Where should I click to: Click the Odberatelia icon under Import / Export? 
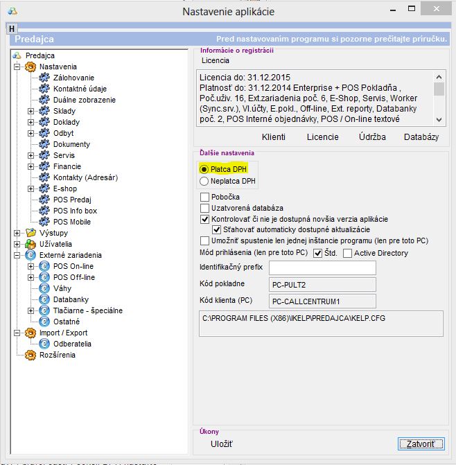(44, 344)
